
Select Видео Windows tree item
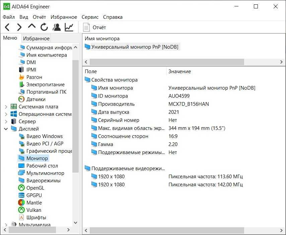coord(41,136)
